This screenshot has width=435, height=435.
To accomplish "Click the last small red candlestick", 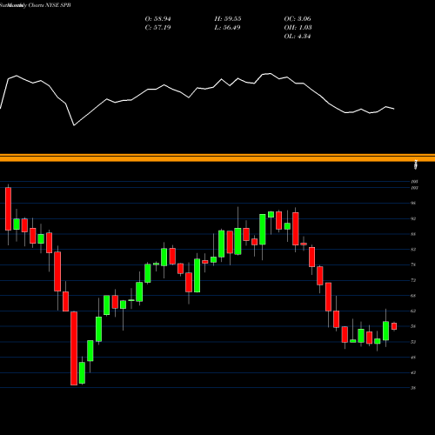I will (394, 326).
